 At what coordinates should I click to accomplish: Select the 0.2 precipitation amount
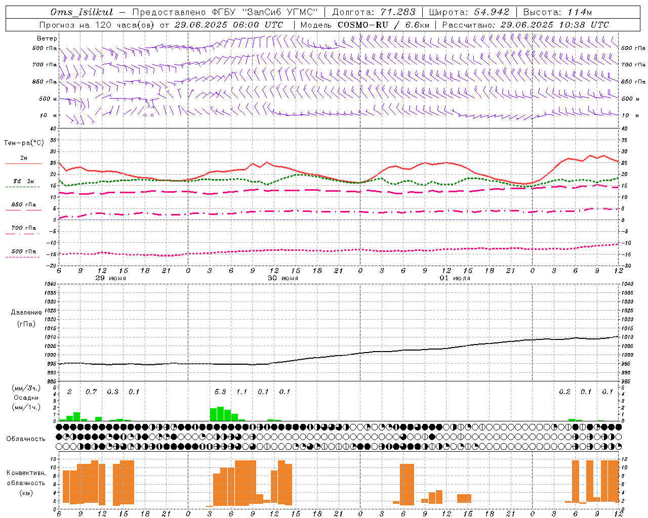click(564, 392)
